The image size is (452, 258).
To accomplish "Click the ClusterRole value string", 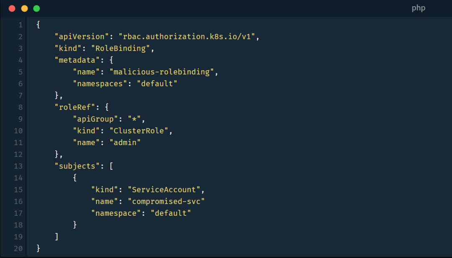I will click(x=139, y=131).
